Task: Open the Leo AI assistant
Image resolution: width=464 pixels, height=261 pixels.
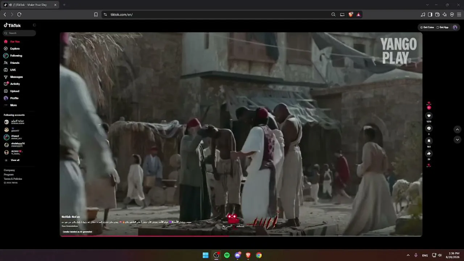Action: click(x=445, y=14)
